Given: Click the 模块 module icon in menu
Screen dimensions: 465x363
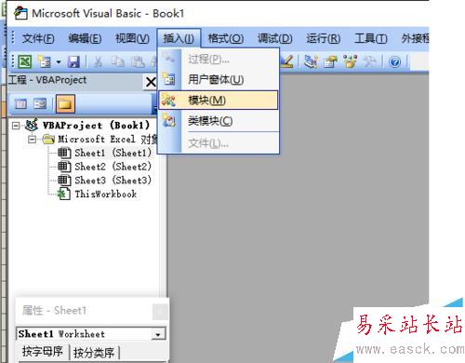Looking at the screenshot, I should click(x=169, y=100).
